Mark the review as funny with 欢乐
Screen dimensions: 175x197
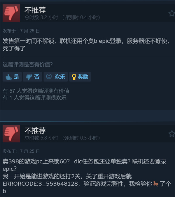tap(56, 77)
